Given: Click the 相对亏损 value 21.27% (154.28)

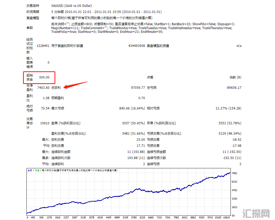Looking at the screenshot, I should [228, 108].
